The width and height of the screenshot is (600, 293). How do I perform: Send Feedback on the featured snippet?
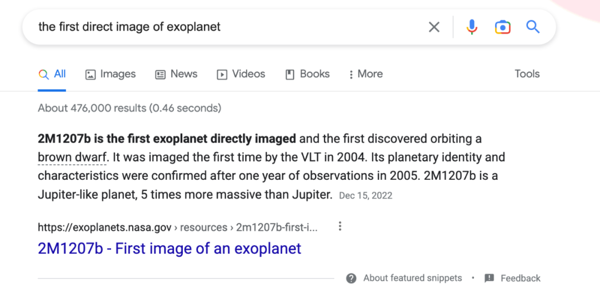pyautogui.click(x=520, y=278)
